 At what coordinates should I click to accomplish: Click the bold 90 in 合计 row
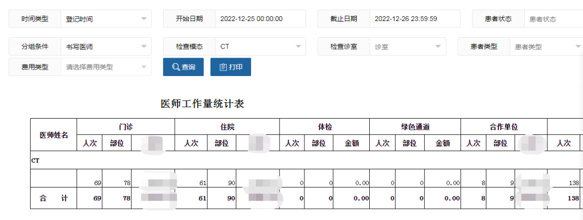click(231, 198)
